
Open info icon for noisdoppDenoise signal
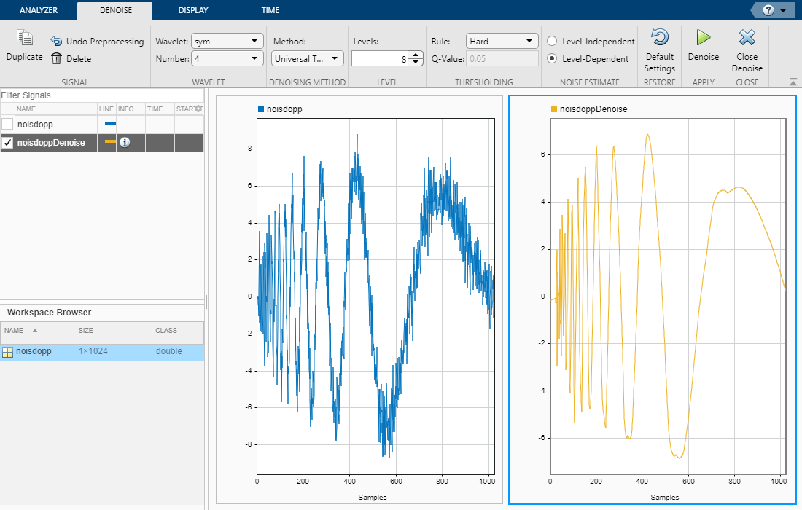(125, 143)
